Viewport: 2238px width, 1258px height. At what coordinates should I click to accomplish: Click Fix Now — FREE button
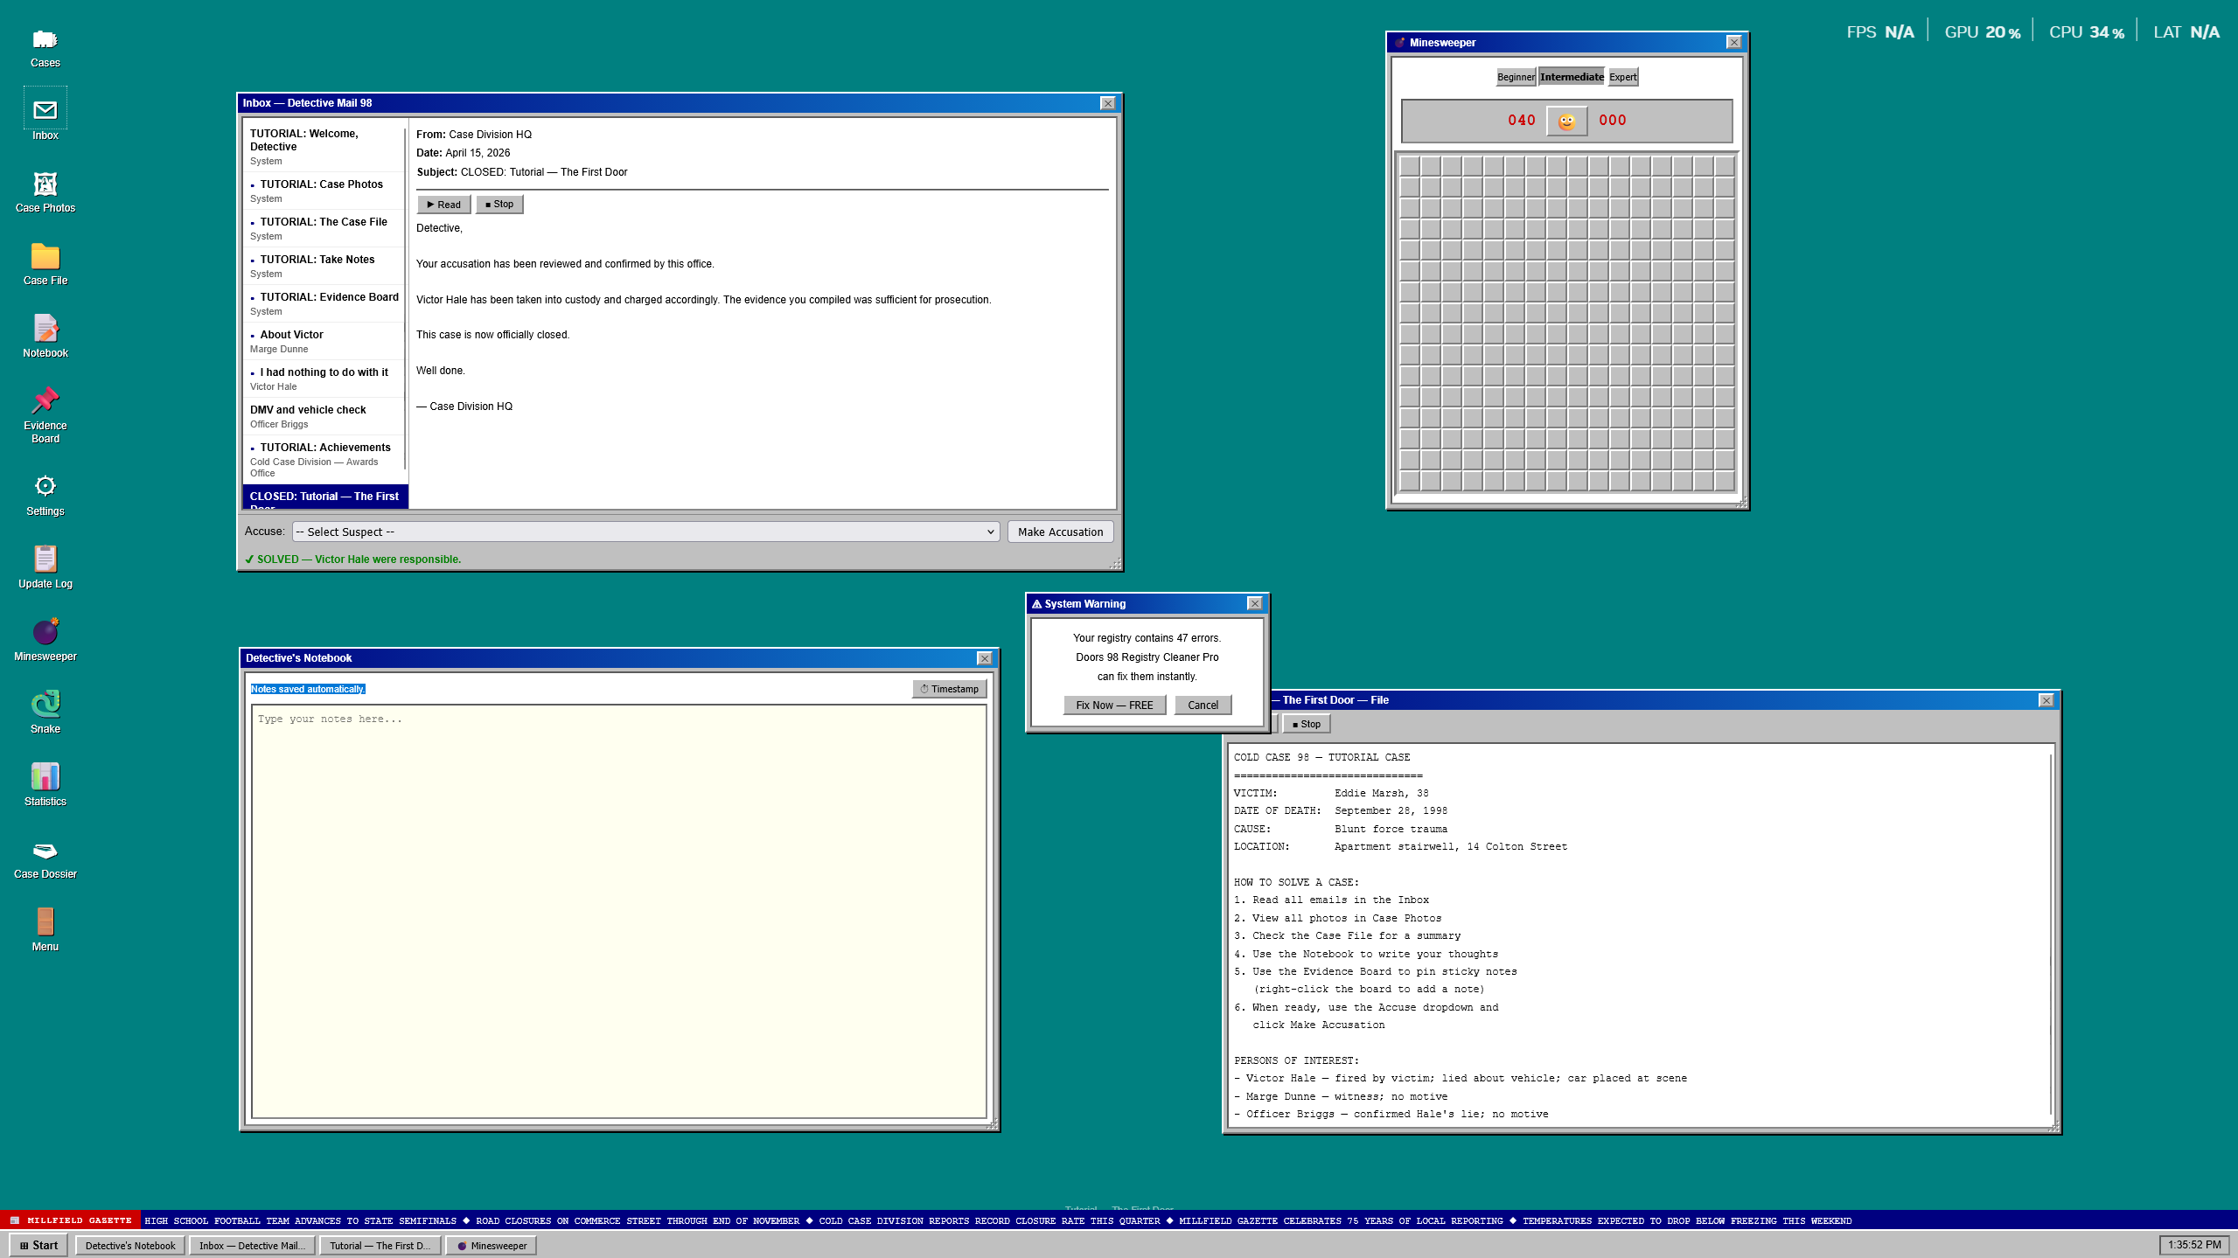[1113, 705]
